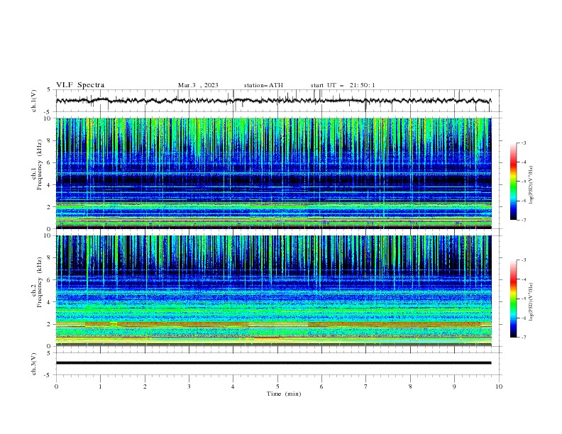Click the ch.2 "Frequency (kHz)" axis label
Viewport: 562px width, 434px height.
pos(40,282)
